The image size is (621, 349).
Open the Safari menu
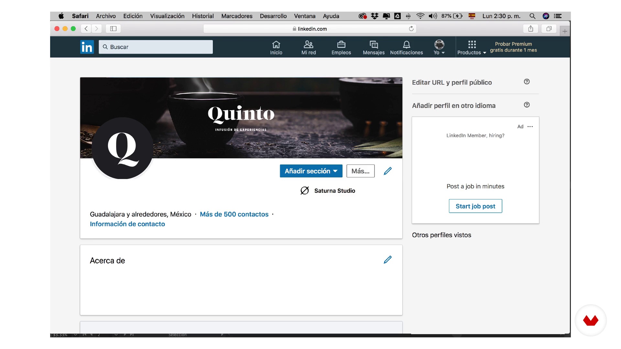80,16
